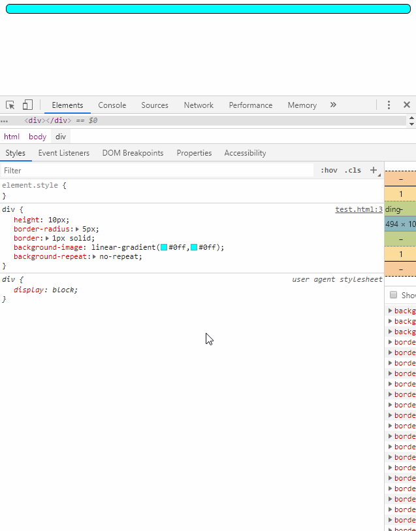Screen dimensions: 416x531
Task: Click the styles Filter input field
Action: [157, 171]
